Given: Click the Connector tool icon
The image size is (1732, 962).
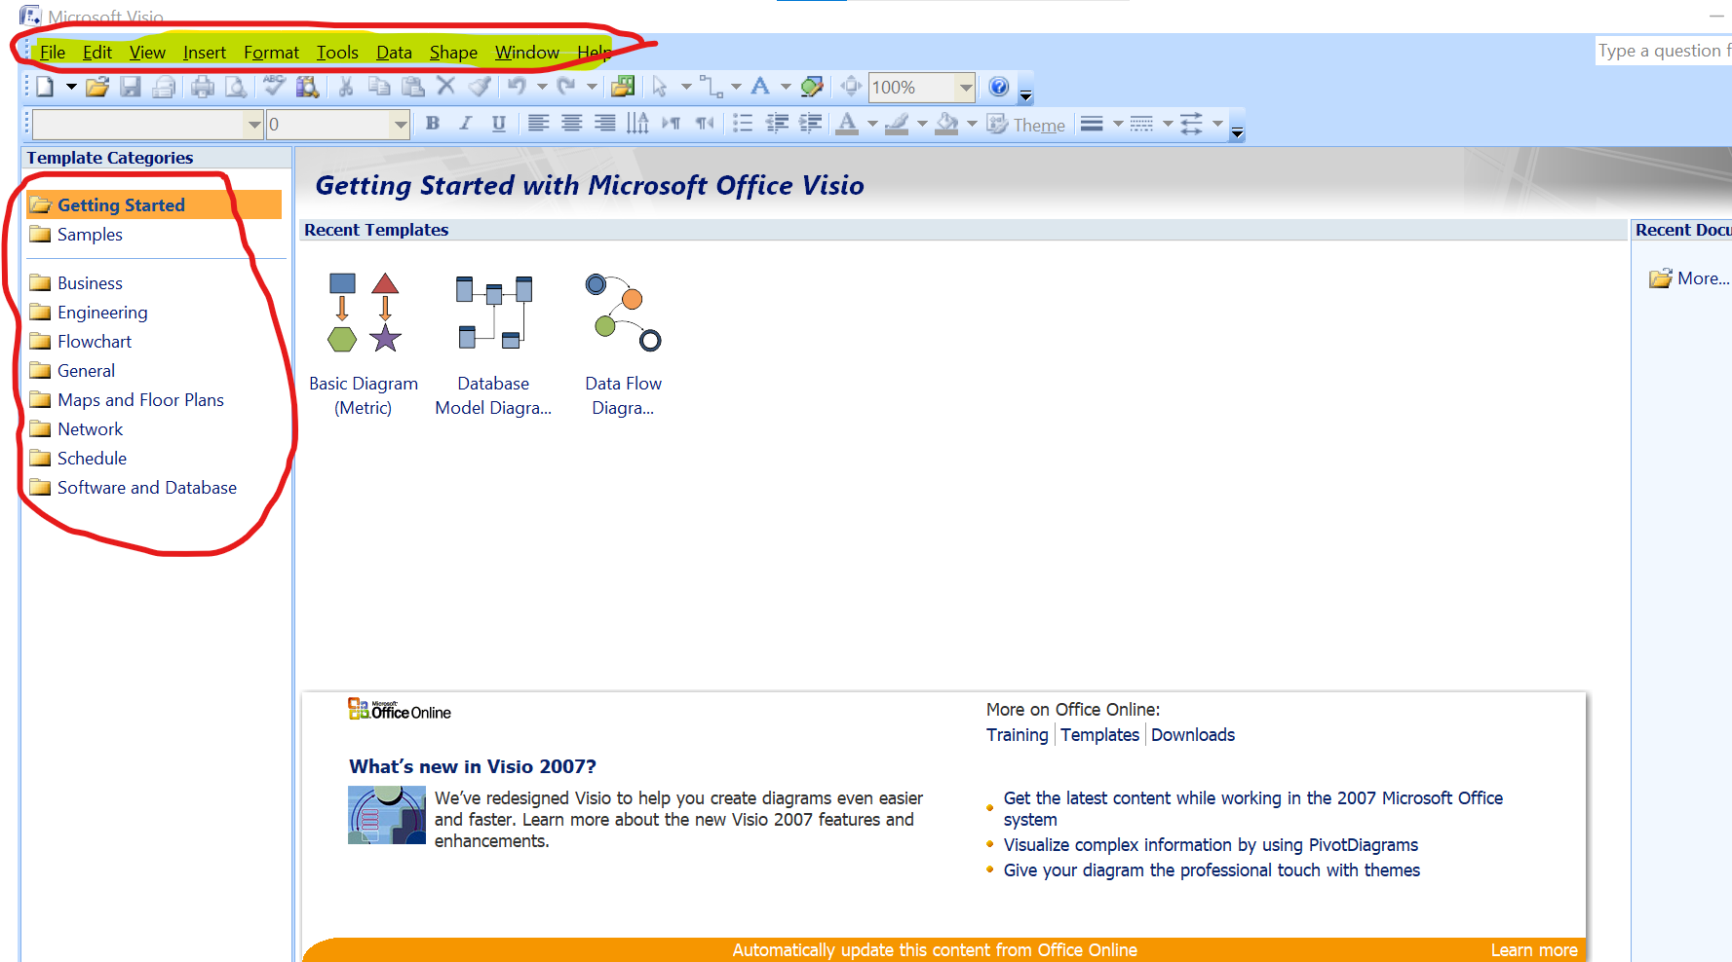Looking at the screenshot, I should pos(712,88).
